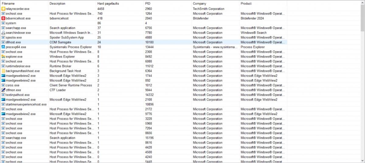Screen dimensions: 365x163
Task: Click the msedgewebview2.exe icon with PID 9776
Action: point(3,114)
